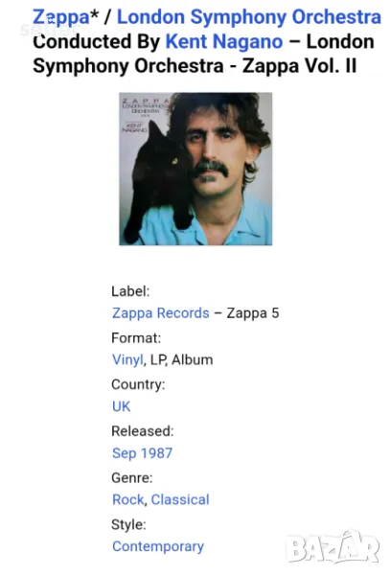Image resolution: width=391 pixels, height=575 pixels.
Task: View the Zappa album cover image
Action: tap(195, 169)
